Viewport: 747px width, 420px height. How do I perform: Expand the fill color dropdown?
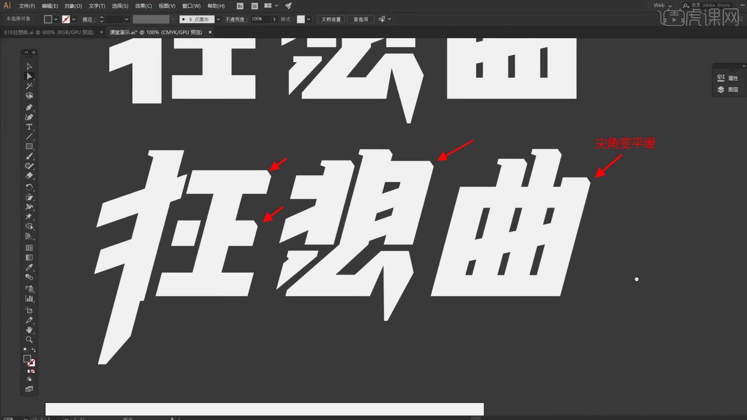click(x=56, y=19)
